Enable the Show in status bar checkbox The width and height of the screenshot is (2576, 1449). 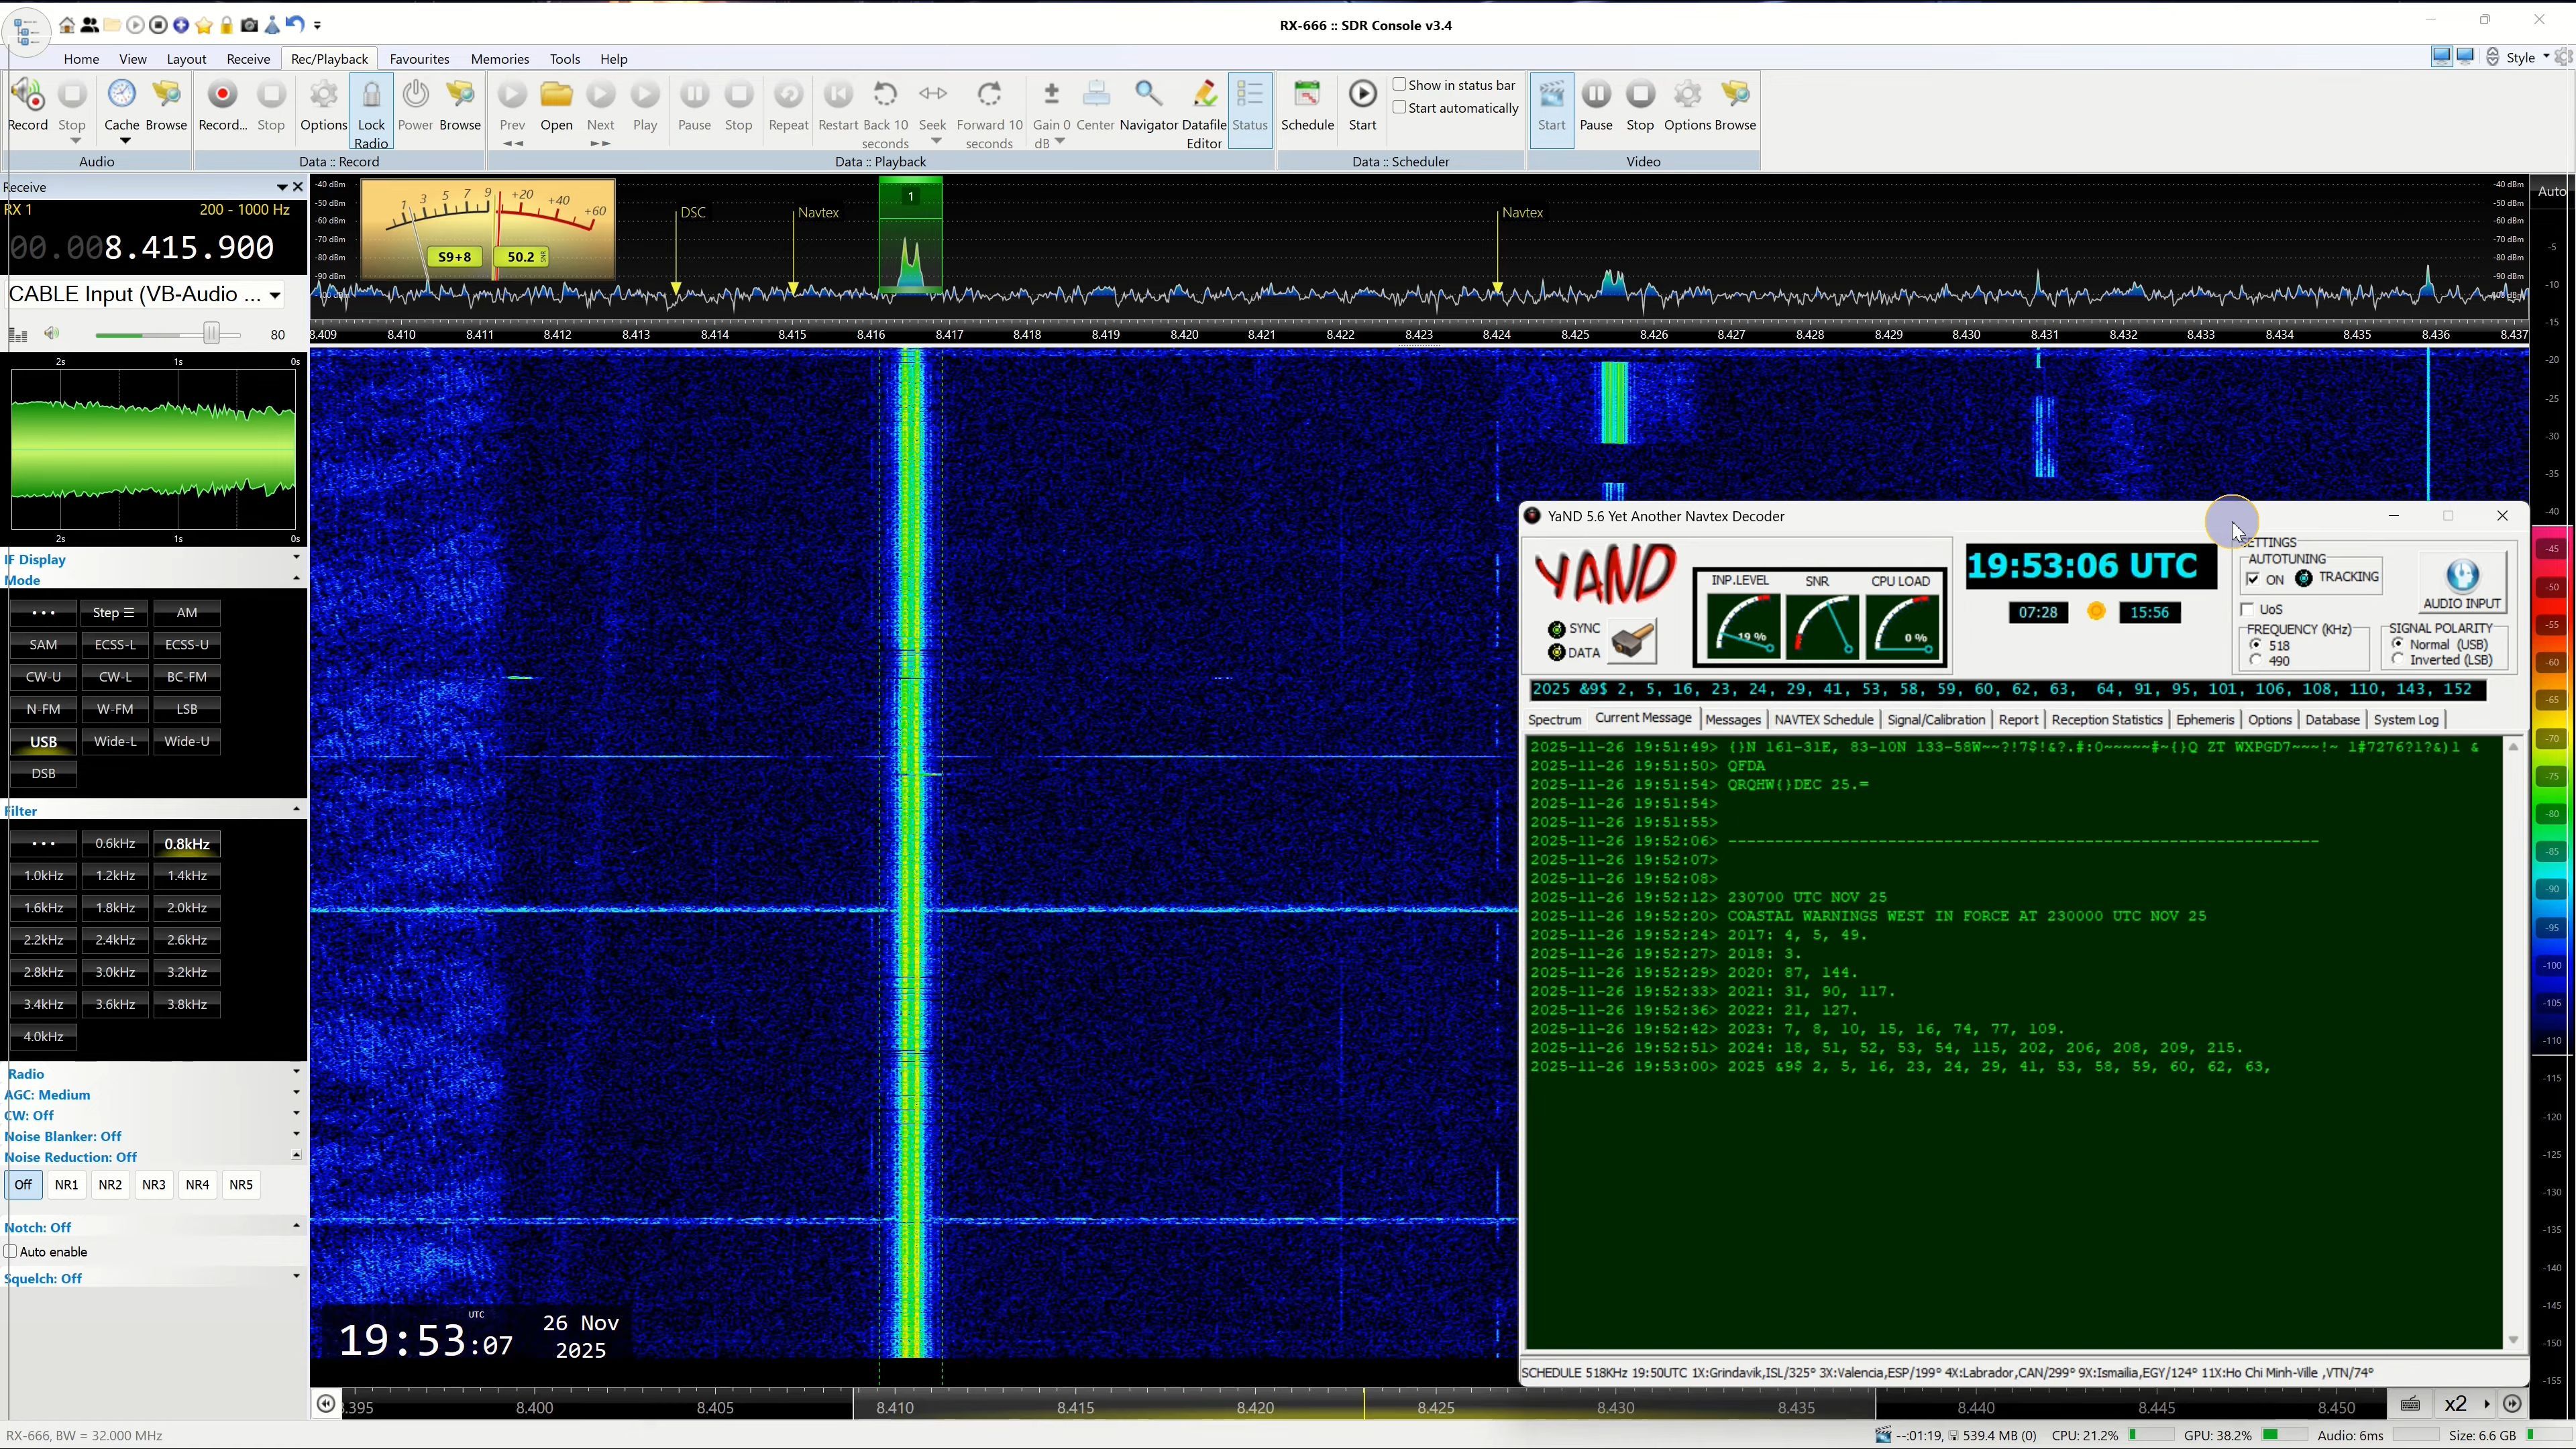[1400, 85]
